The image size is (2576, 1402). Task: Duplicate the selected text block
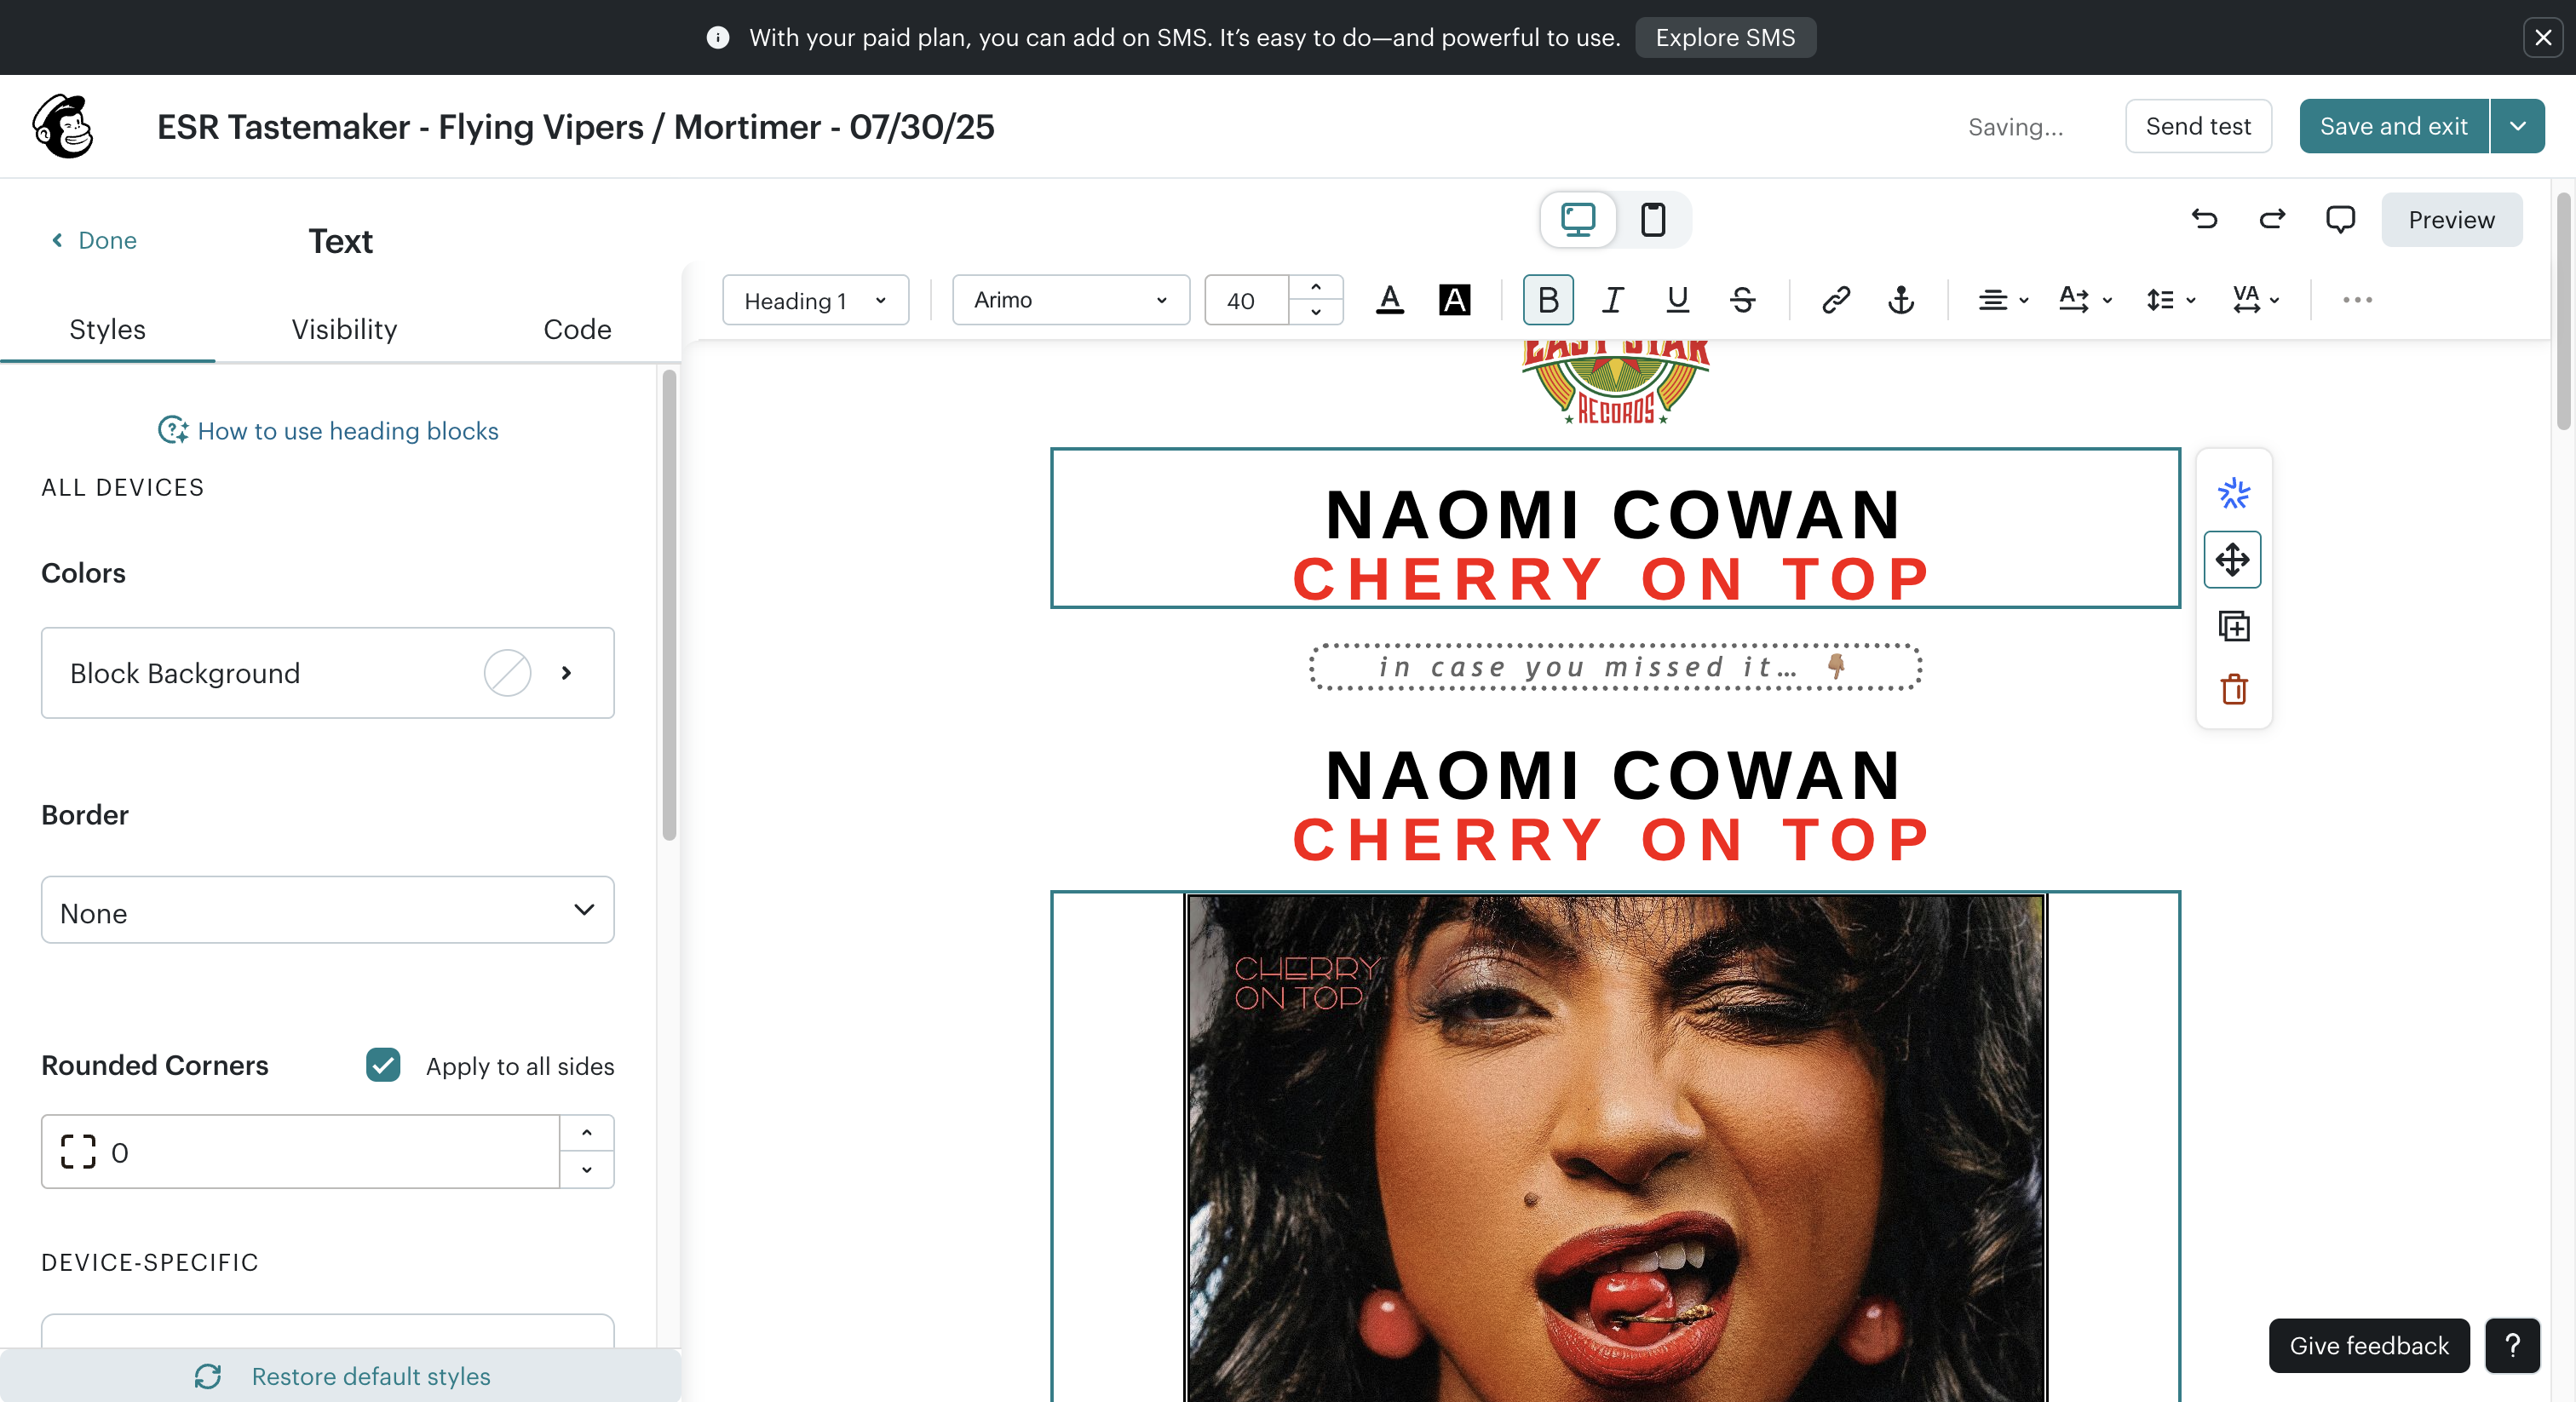(2233, 626)
